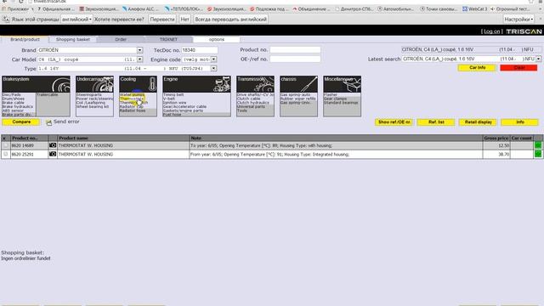
Task: Click the Перевести translate button
Action: pyautogui.click(x=162, y=20)
